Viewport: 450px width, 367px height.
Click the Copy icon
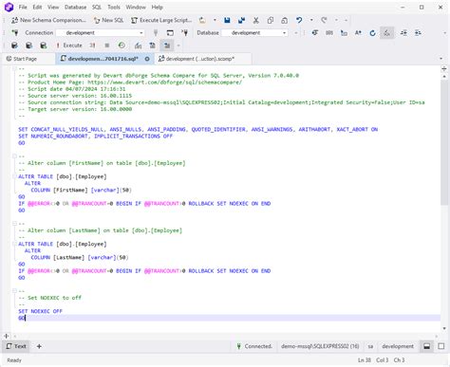[x=271, y=20]
